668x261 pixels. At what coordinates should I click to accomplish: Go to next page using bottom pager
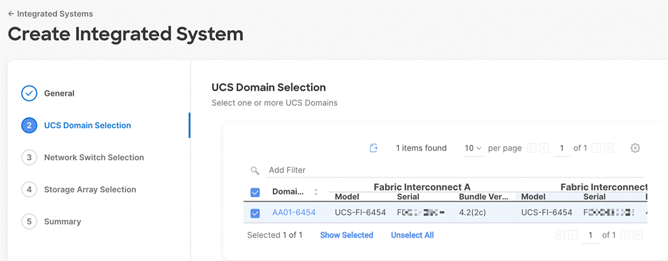[625, 235]
